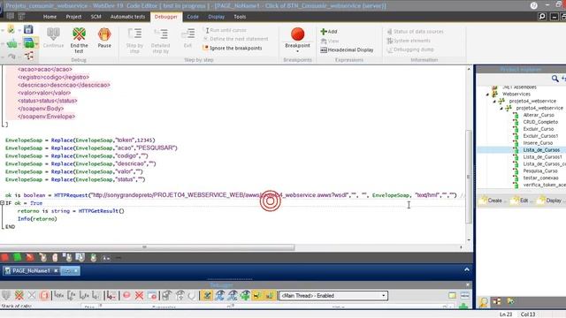Click Run until cursor option
The width and height of the screenshot is (566, 318).
click(226, 30)
